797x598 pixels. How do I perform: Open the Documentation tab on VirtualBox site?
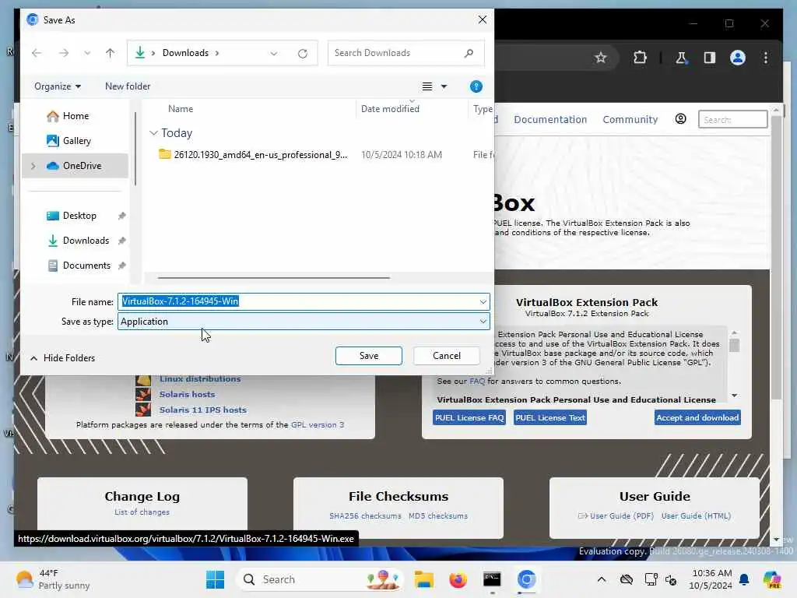[x=550, y=119]
